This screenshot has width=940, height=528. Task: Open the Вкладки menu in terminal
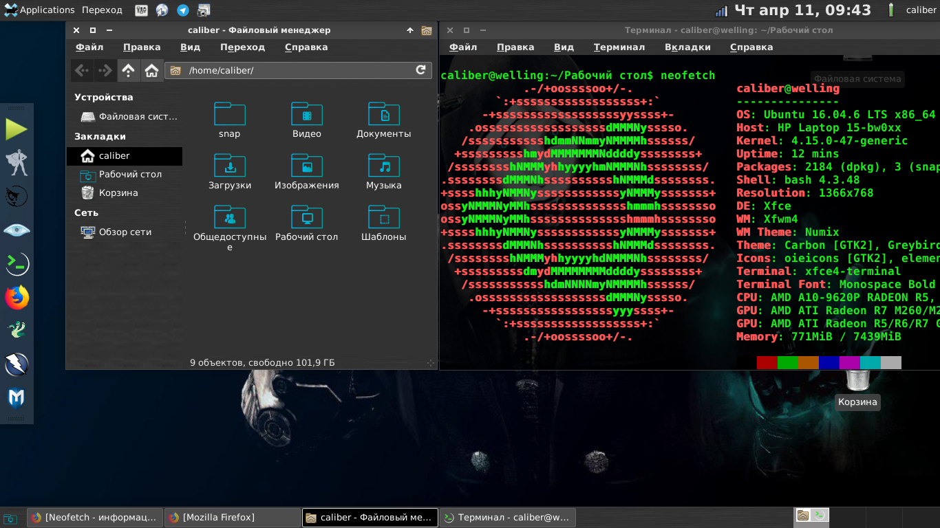point(687,47)
